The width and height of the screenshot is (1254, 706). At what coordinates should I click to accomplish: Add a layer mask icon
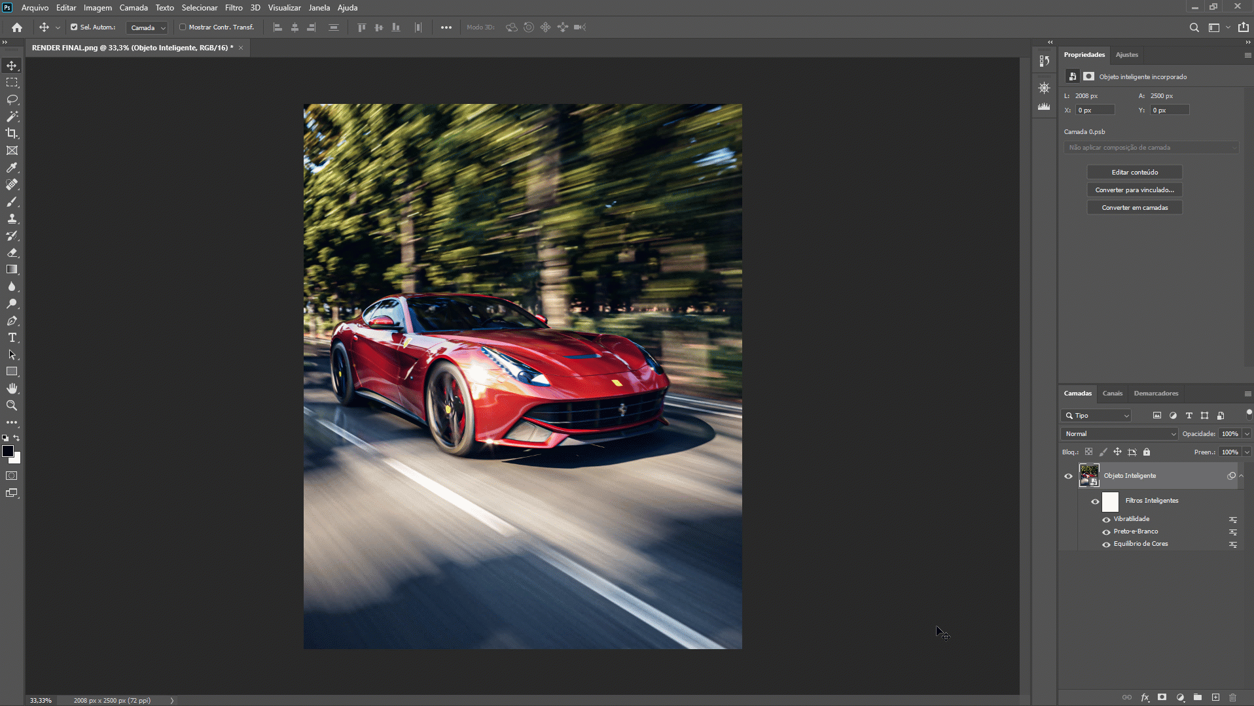[1162, 698]
